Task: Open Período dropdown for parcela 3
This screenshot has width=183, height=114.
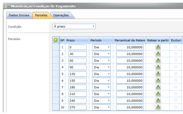Action: tap(101, 61)
